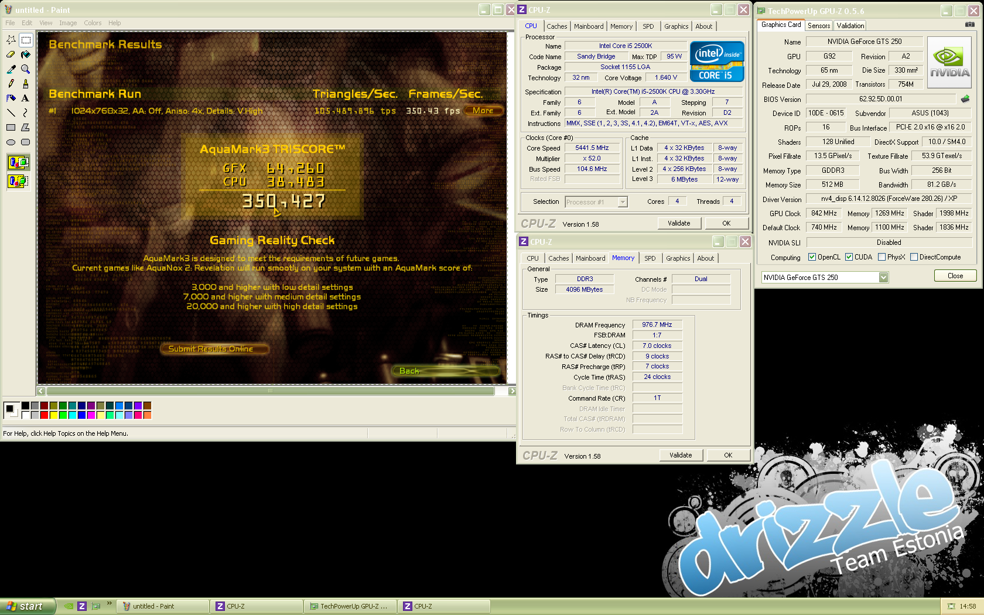Select the Curve tool in Paint
The image size is (984, 615).
(26, 113)
